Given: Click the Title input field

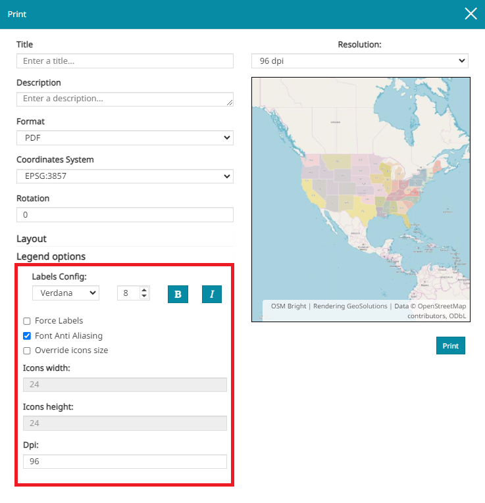Looking at the screenshot, I should click(124, 60).
